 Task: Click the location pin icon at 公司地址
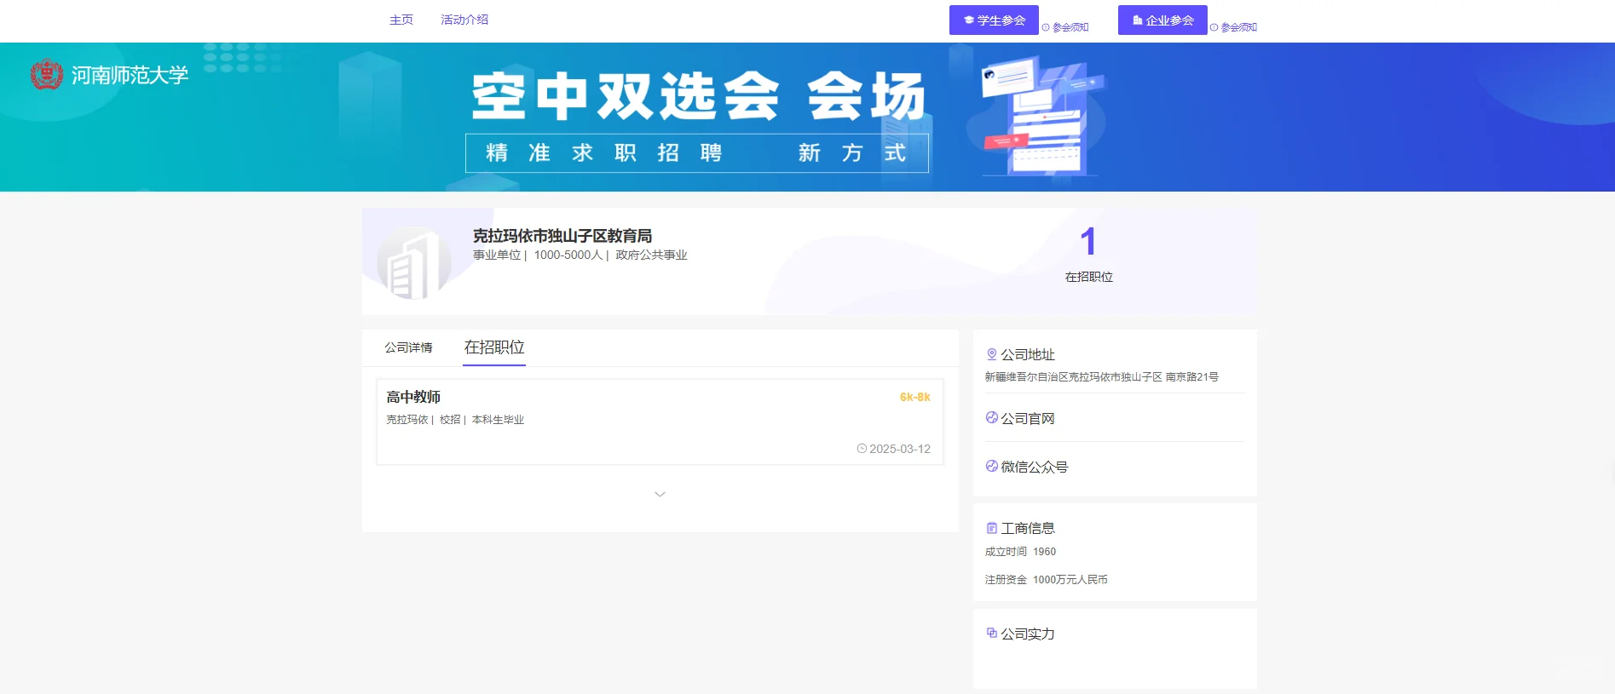pos(991,354)
